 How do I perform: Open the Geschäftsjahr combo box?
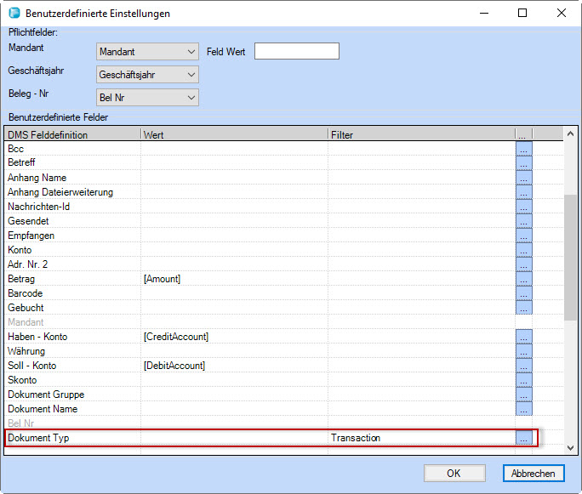(147, 75)
